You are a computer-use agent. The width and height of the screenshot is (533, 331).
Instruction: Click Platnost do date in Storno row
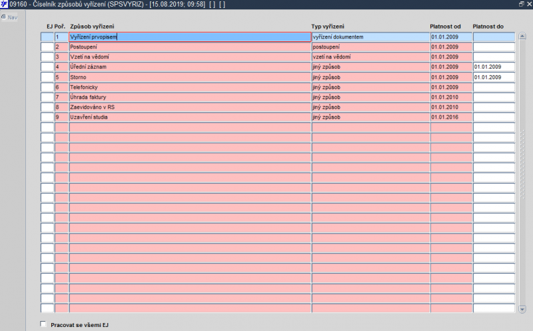tap(494, 77)
